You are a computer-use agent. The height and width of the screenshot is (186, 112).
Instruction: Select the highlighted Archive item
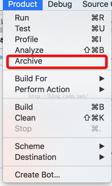[57, 61]
